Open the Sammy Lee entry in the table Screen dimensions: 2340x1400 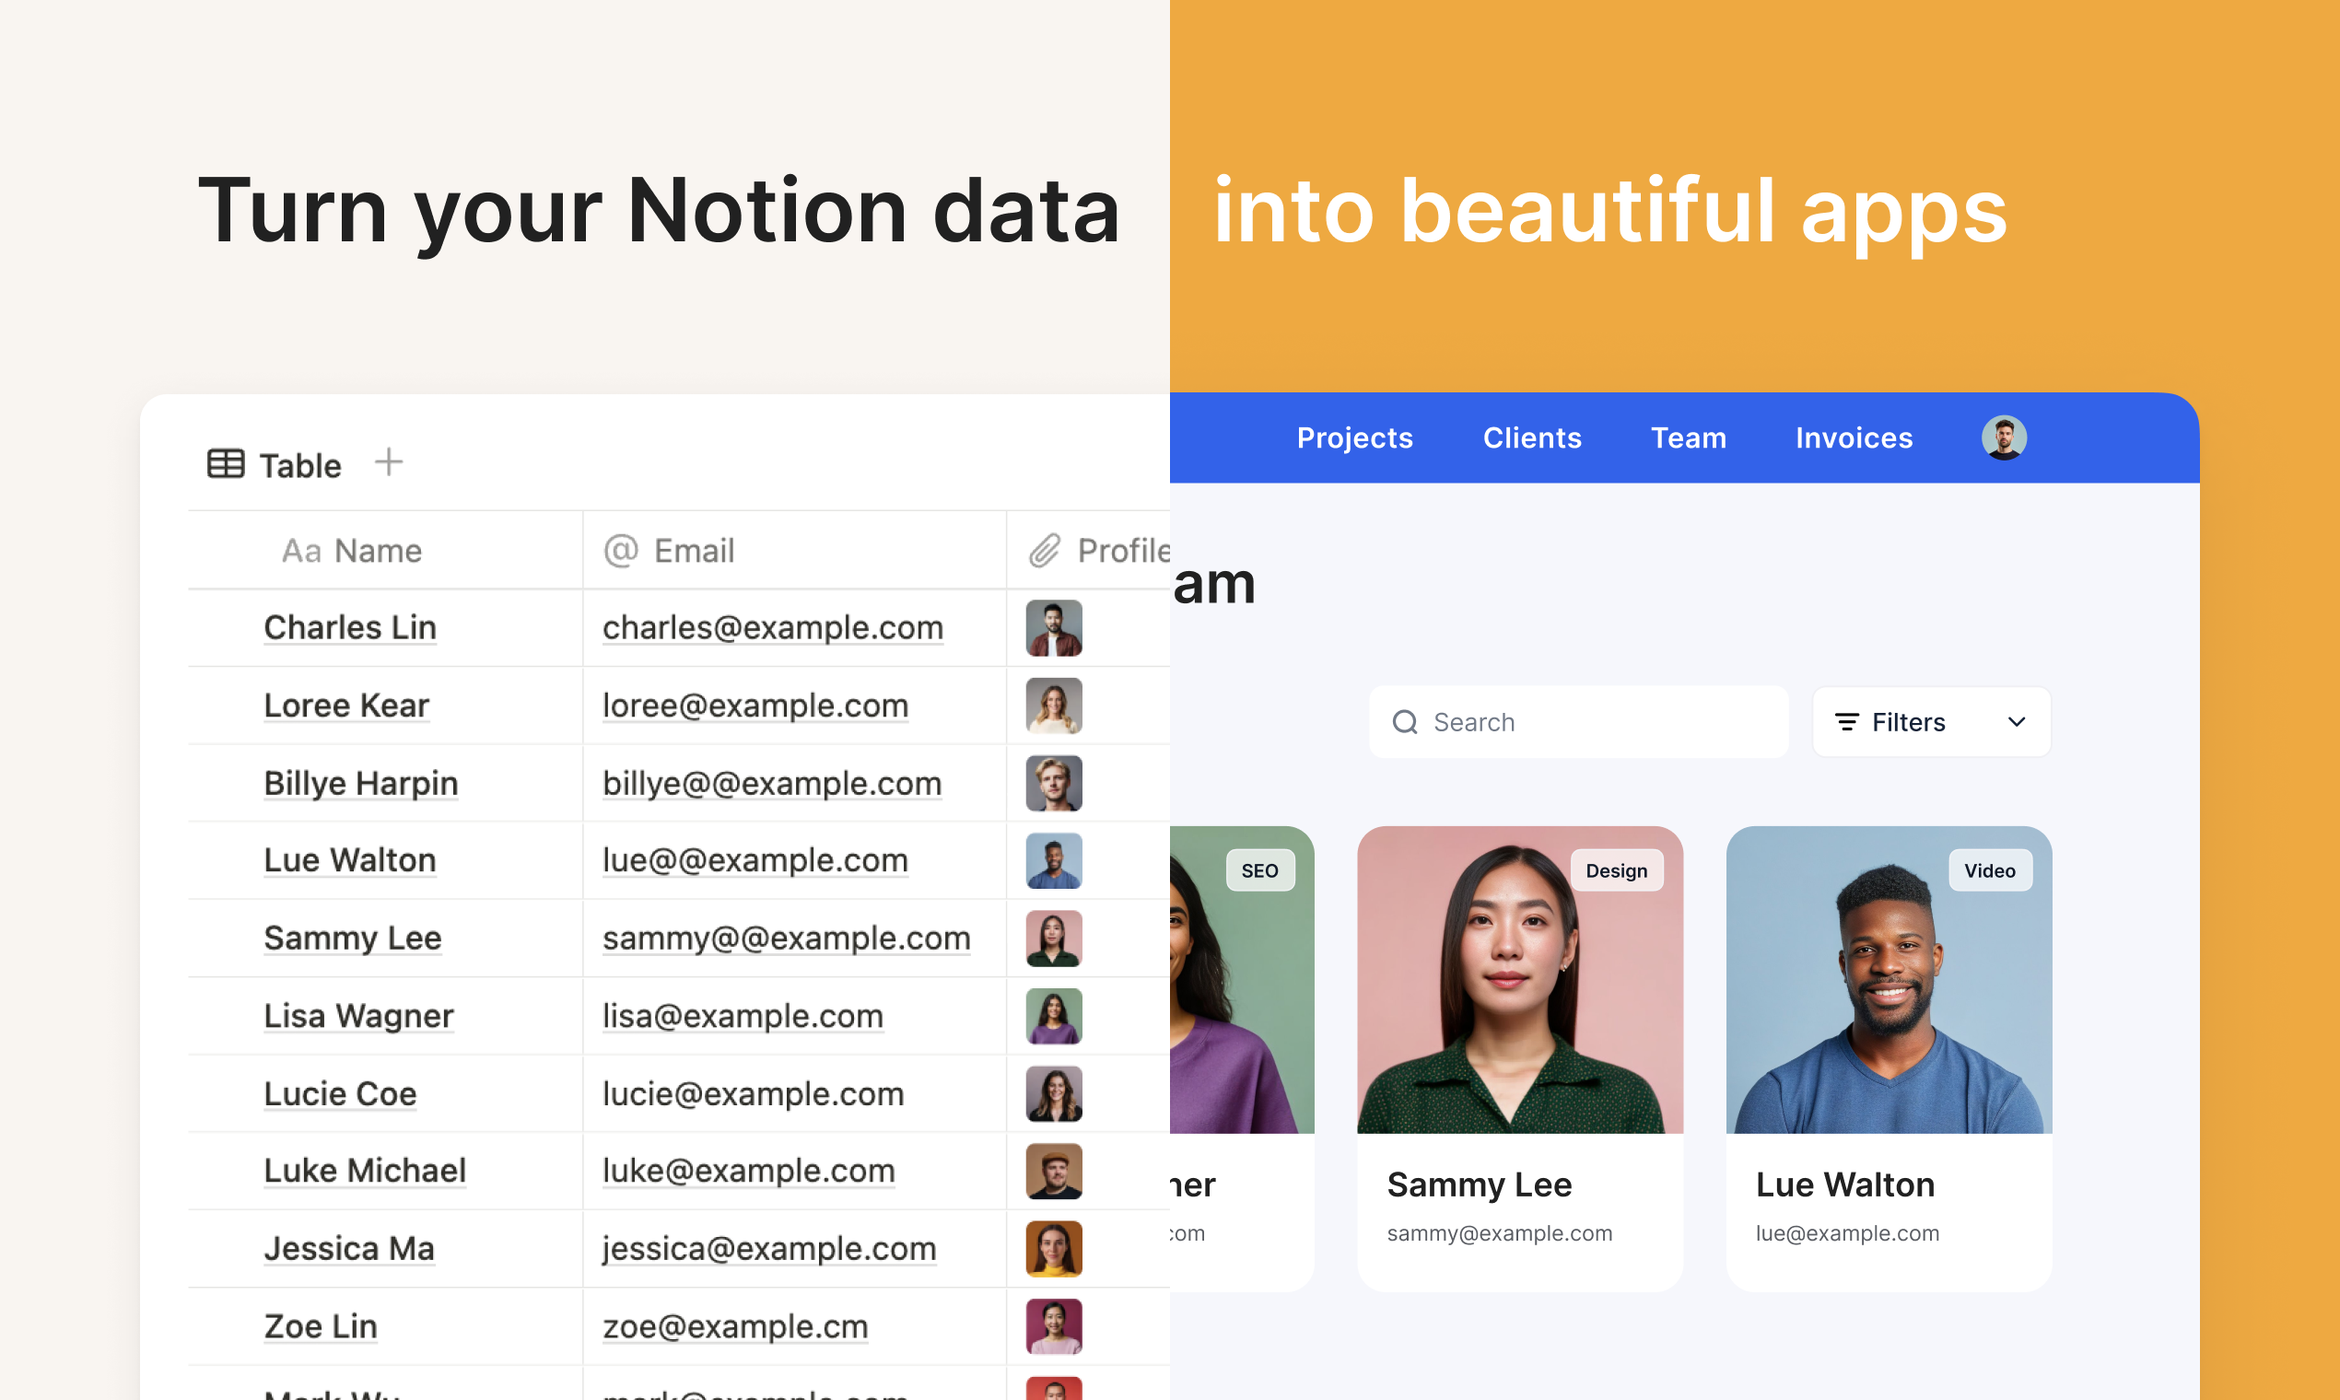click(x=352, y=938)
